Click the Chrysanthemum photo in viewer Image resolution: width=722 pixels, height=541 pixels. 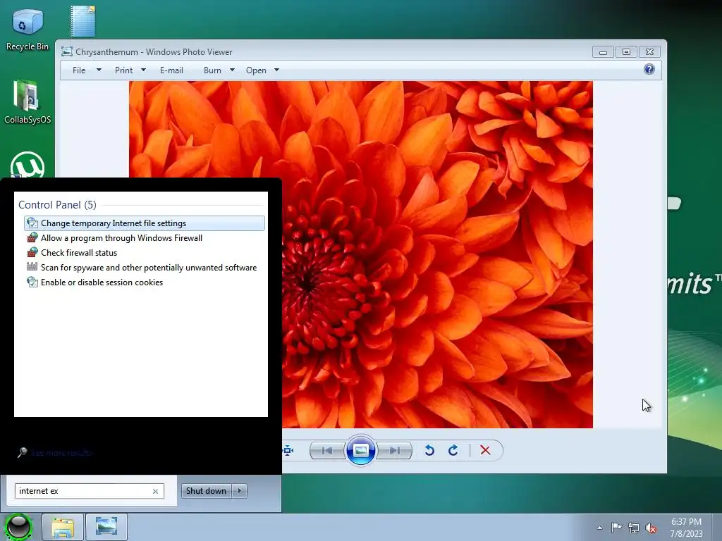pyautogui.click(x=361, y=254)
